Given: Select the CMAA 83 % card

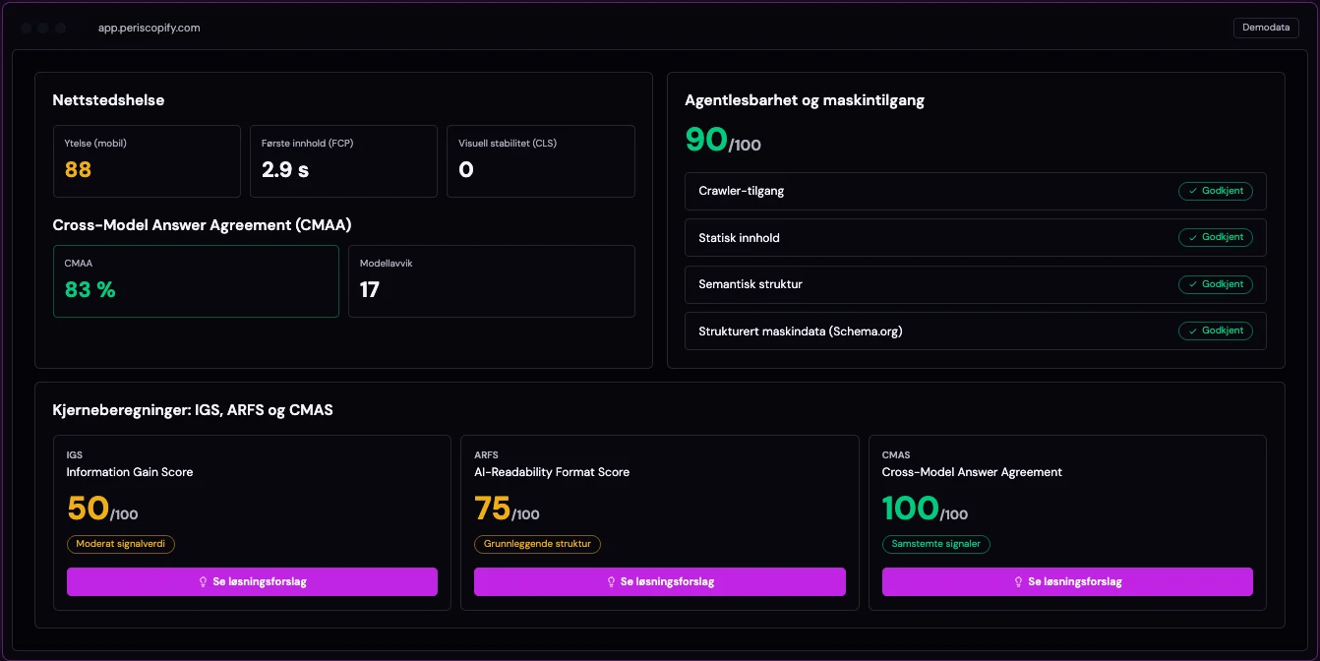Looking at the screenshot, I should click(x=196, y=281).
